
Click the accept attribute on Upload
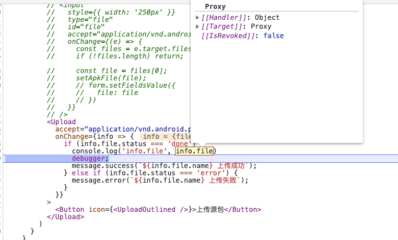67,129
